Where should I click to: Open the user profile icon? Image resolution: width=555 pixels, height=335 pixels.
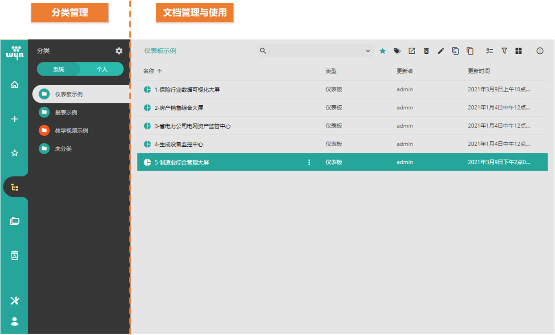[15, 321]
